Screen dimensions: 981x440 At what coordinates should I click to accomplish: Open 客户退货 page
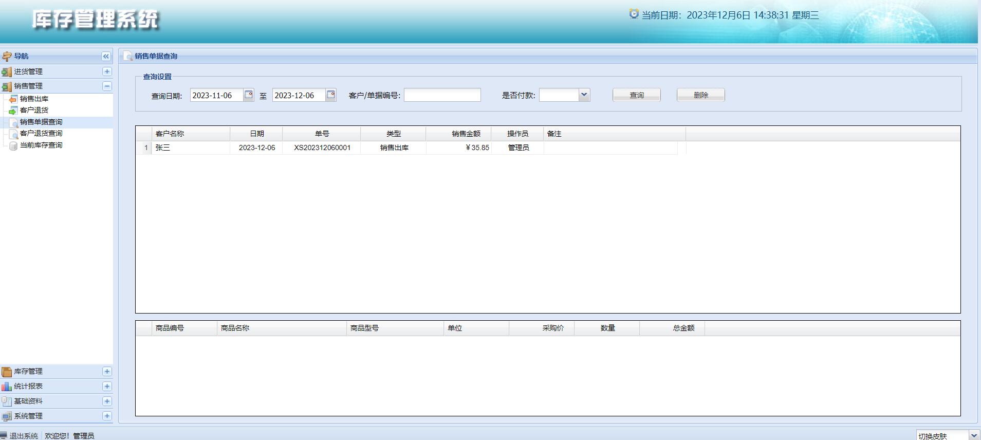point(34,110)
